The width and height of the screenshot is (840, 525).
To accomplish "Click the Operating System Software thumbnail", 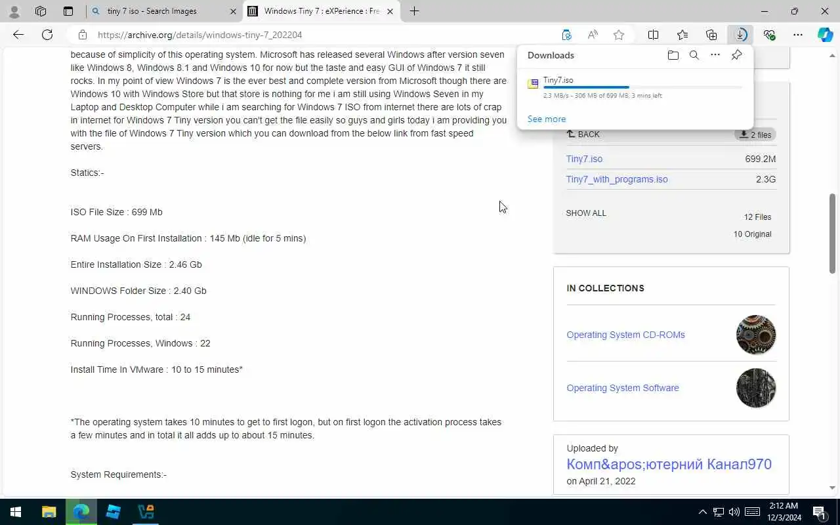I will (756, 388).
